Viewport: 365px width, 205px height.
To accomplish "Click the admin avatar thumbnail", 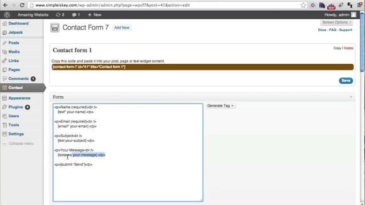I will point(354,15).
